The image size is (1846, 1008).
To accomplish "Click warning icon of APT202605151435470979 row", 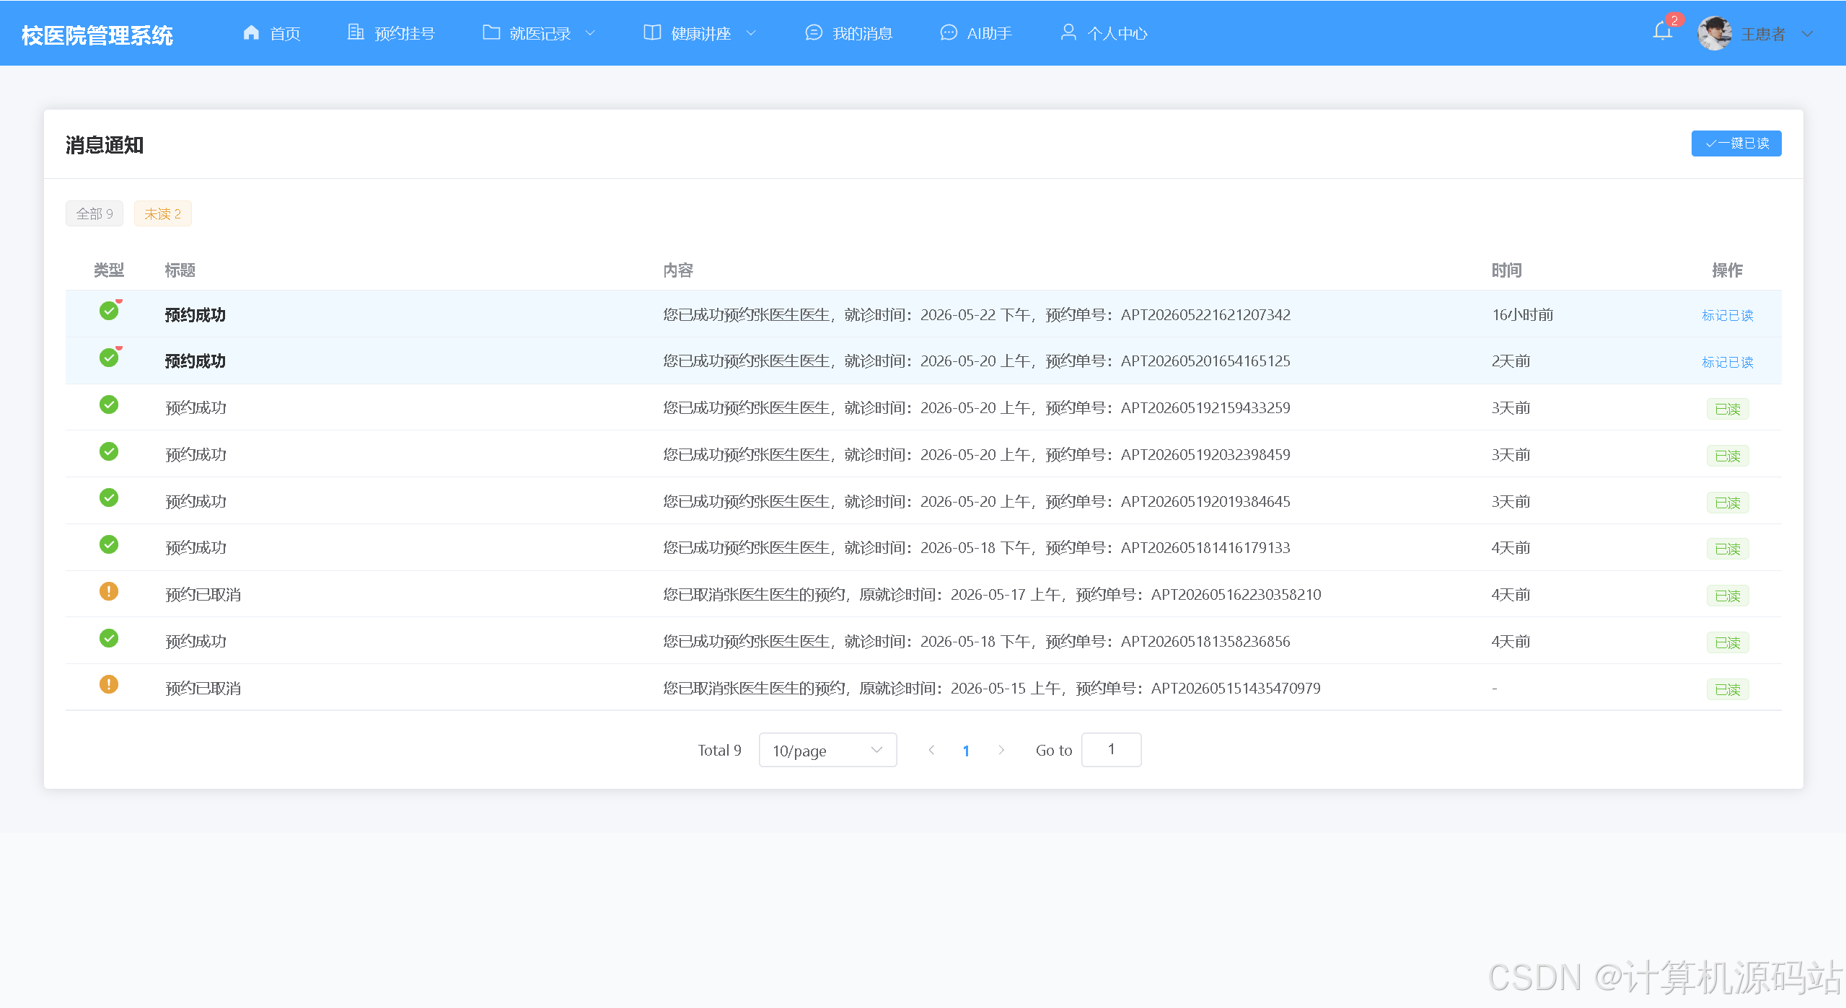I will [x=109, y=684].
